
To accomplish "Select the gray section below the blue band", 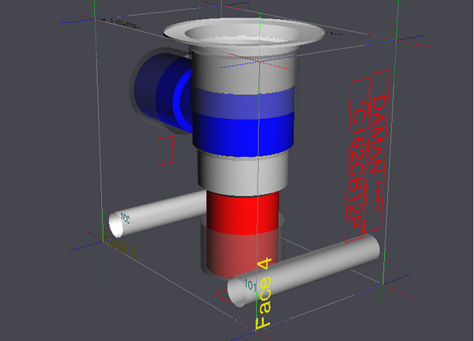I will pos(243,174).
